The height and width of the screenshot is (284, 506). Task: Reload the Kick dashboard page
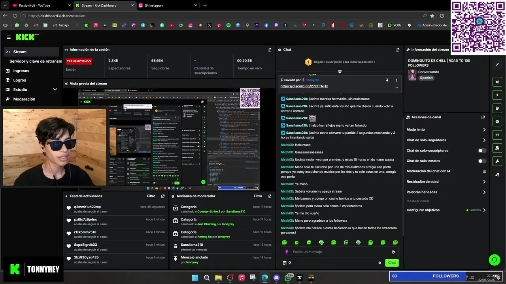coord(15,16)
